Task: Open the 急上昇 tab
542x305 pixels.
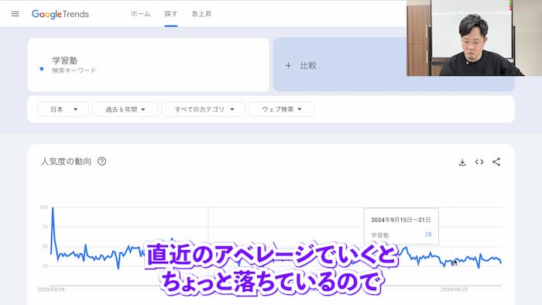Action: (x=201, y=14)
